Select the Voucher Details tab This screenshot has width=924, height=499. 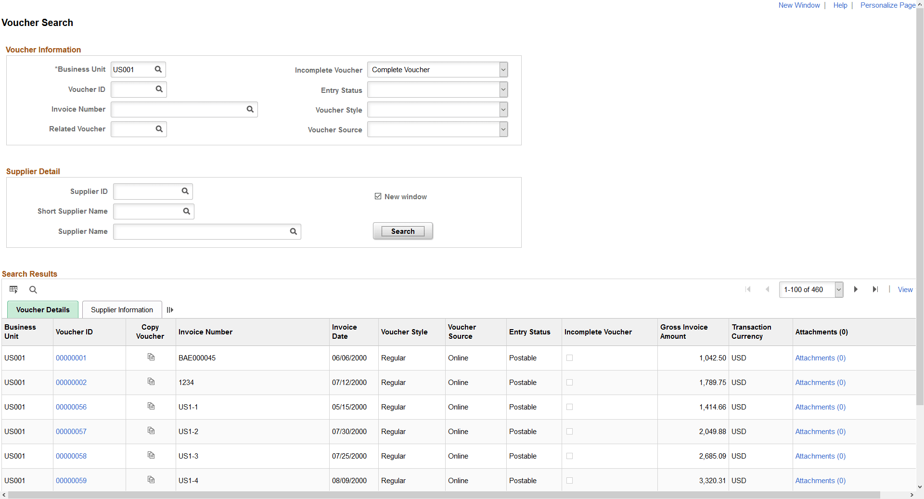tap(42, 310)
